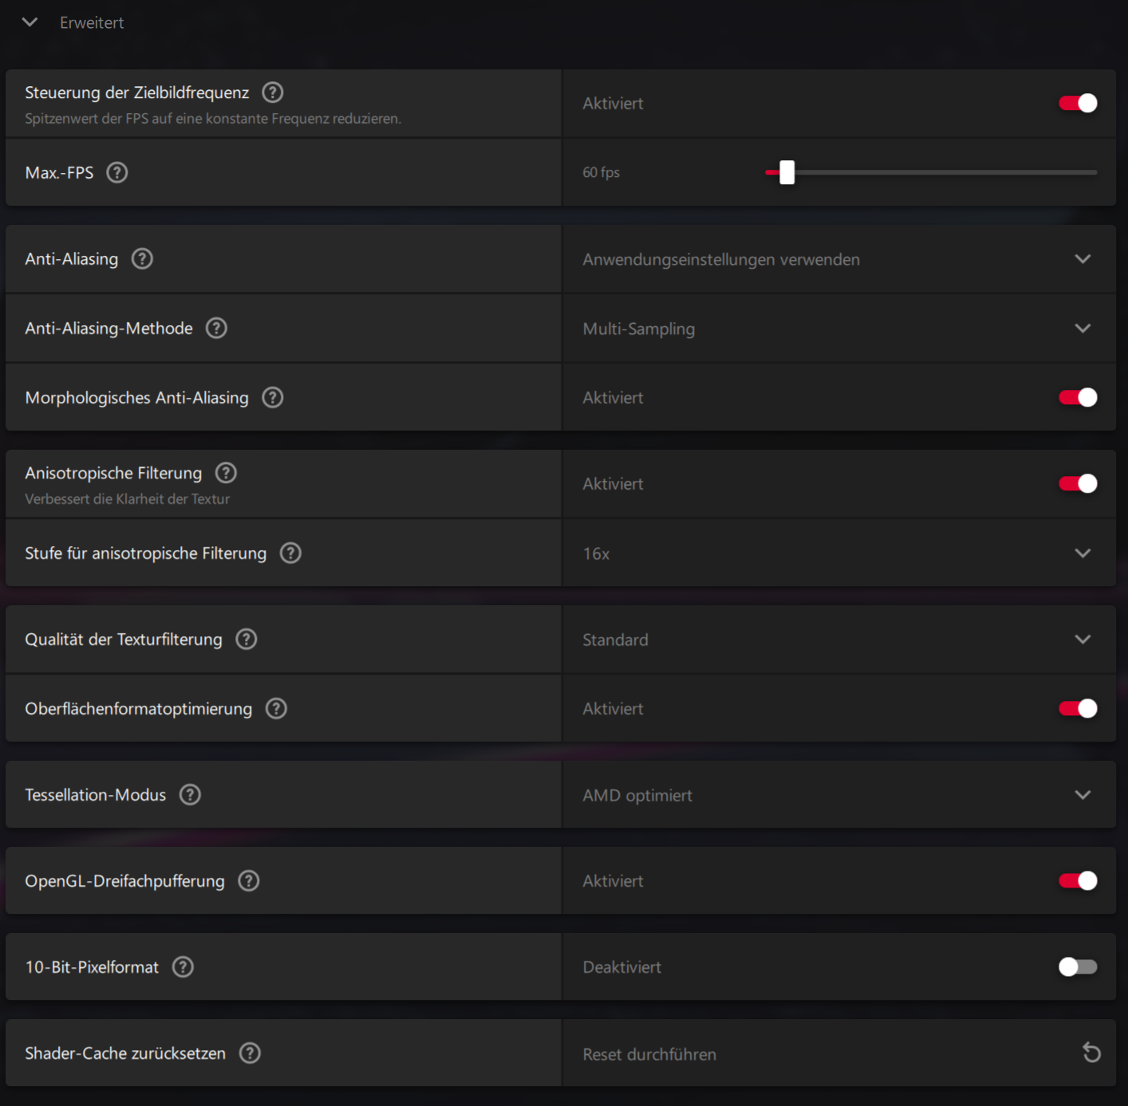Click help icon for Oberflächenformatoptimierung
The height and width of the screenshot is (1106, 1128).
click(x=276, y=709)
